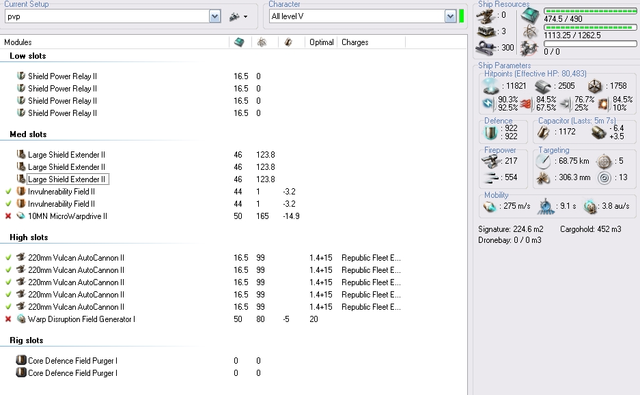Click the first Core Defence Field Purger I icon

(x=20, y=360)
